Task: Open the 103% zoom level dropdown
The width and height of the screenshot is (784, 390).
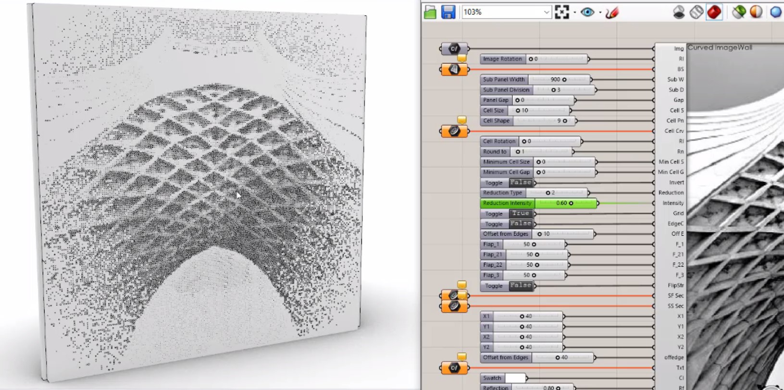Action: click(547, 12)
